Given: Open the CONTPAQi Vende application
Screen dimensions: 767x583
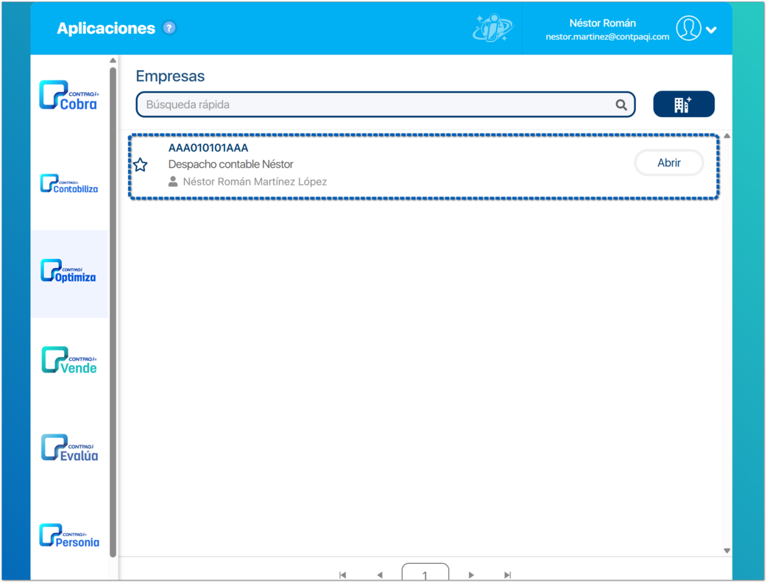Looking at the screenshot, I should [x=69, y=360].
